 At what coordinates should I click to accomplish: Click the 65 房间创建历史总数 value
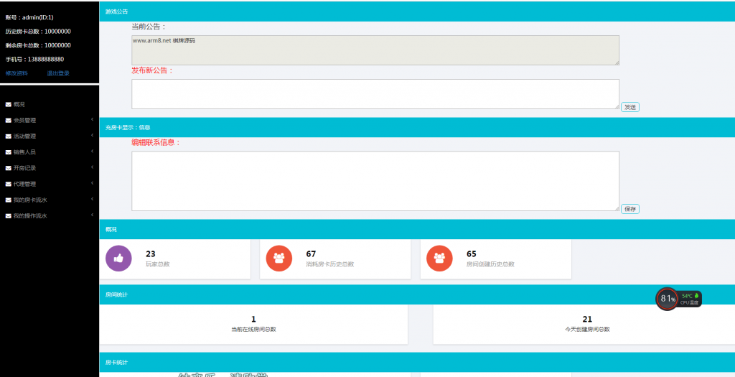471,253
